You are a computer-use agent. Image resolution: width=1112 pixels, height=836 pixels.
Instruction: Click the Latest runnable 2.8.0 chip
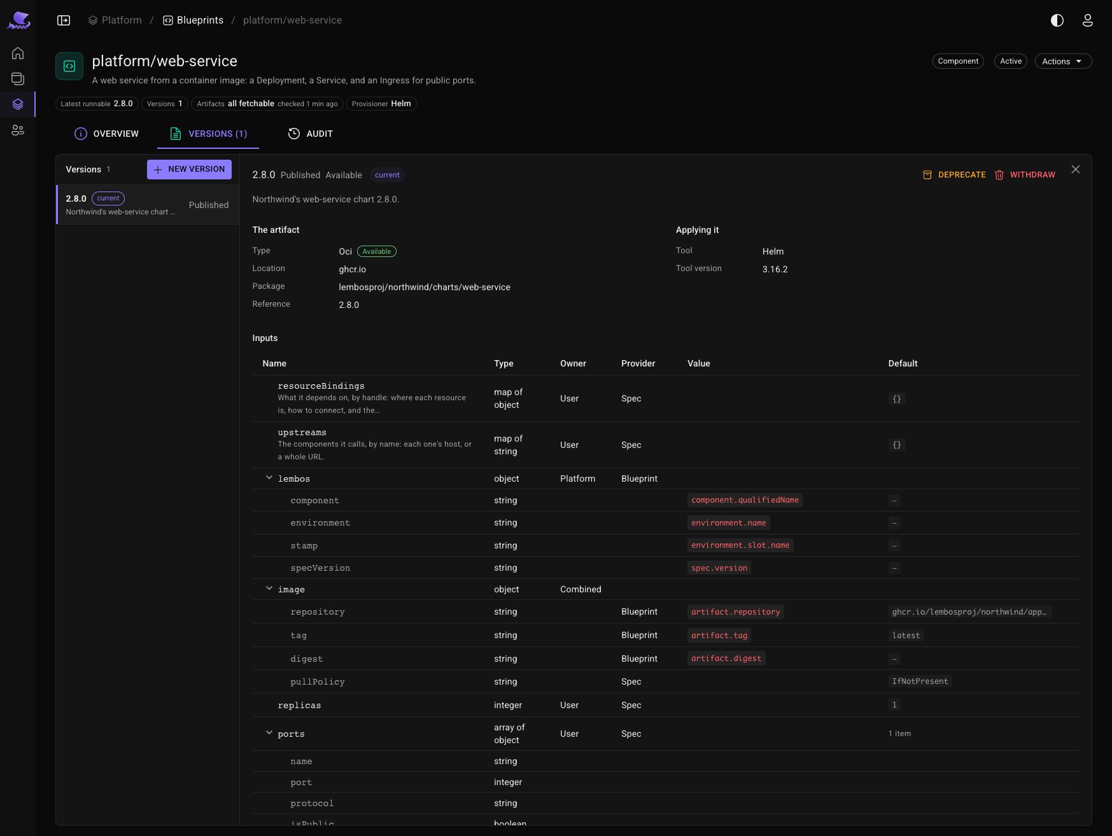coord(97,104)
